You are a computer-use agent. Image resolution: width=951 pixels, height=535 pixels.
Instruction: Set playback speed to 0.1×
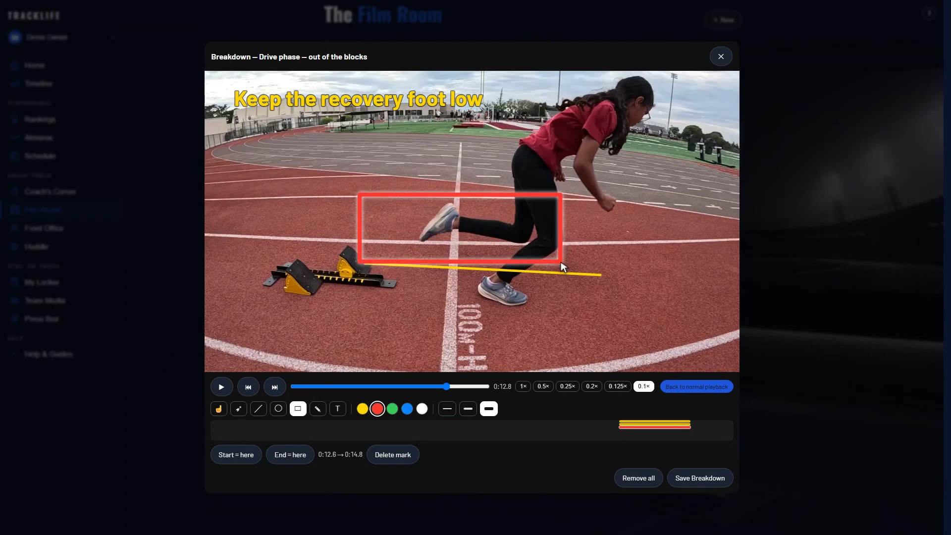644,386
